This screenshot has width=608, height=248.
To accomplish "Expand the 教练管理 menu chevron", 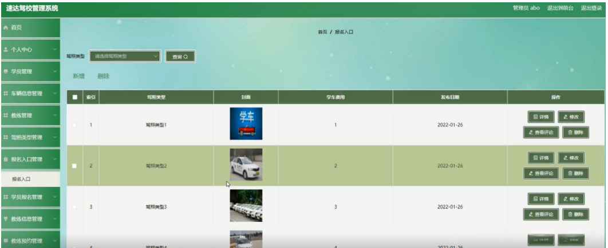I will click(54, 115).
